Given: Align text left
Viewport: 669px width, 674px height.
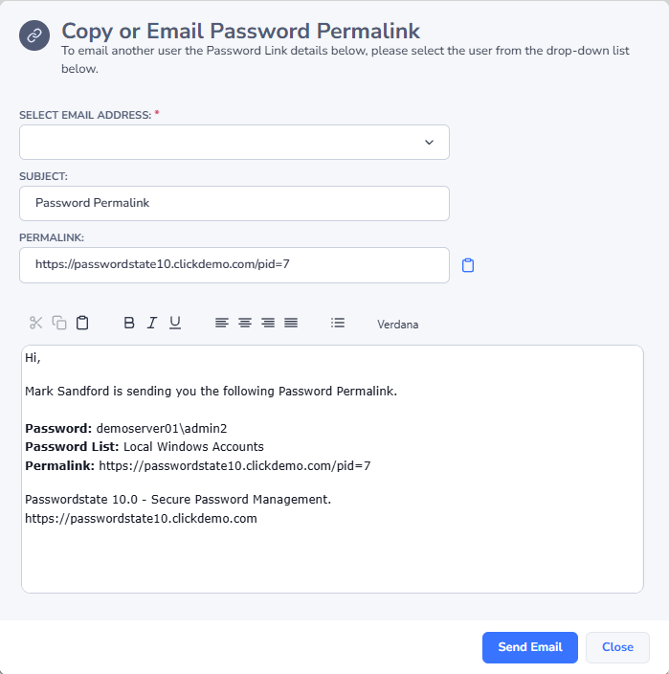Looking at the screenshot, I should [x=222, y=324].
